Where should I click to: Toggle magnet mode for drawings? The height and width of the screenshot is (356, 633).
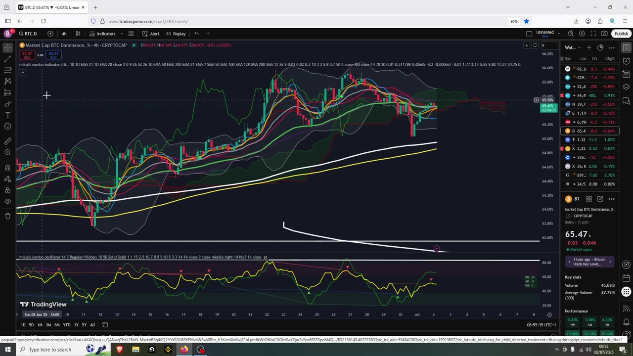pyautogui.click(x=8, y=167)
